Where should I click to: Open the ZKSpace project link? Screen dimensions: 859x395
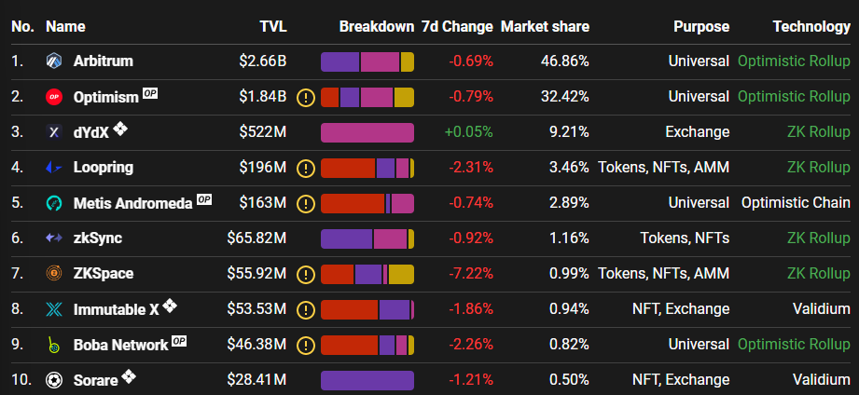pos(104,274)
